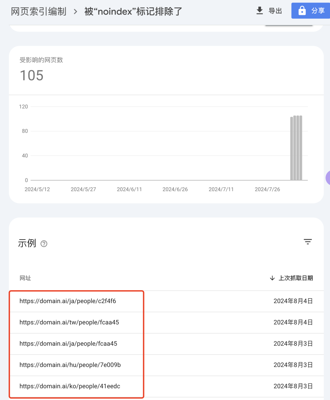Click the 105 affected pages count
The height and width of the screenshot is (400, 330).
click(32, 75)
